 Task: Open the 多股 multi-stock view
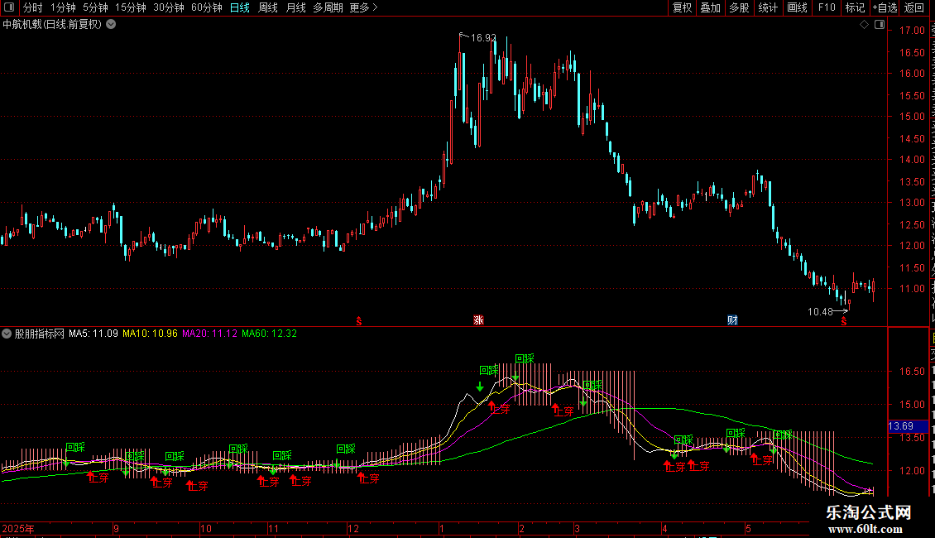[x=739, y=7]
